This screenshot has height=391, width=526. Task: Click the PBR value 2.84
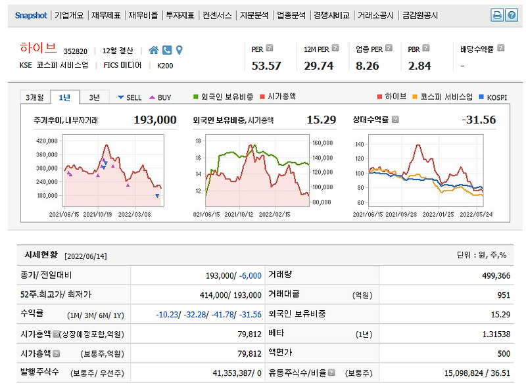click(419, 66)
